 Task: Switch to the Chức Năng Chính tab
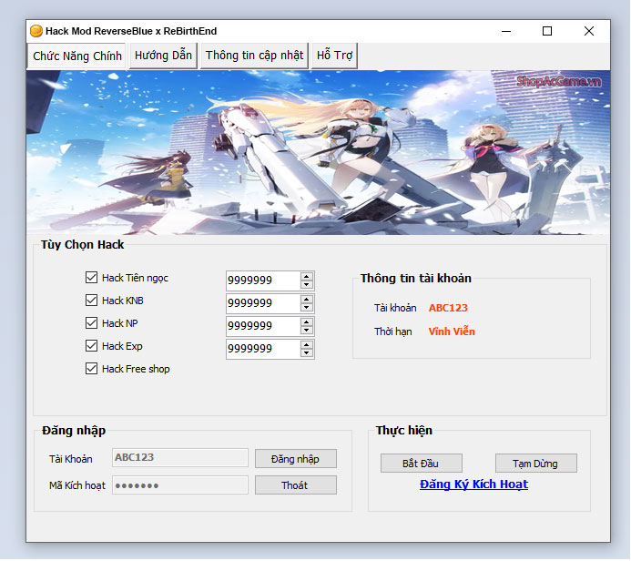click(x=76, y=56)
